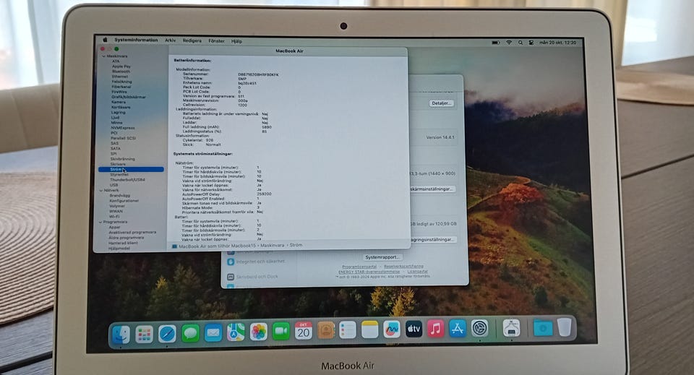Open Launchpad in the Dock
Screen dimensions: 694x375
pos(144,334)
